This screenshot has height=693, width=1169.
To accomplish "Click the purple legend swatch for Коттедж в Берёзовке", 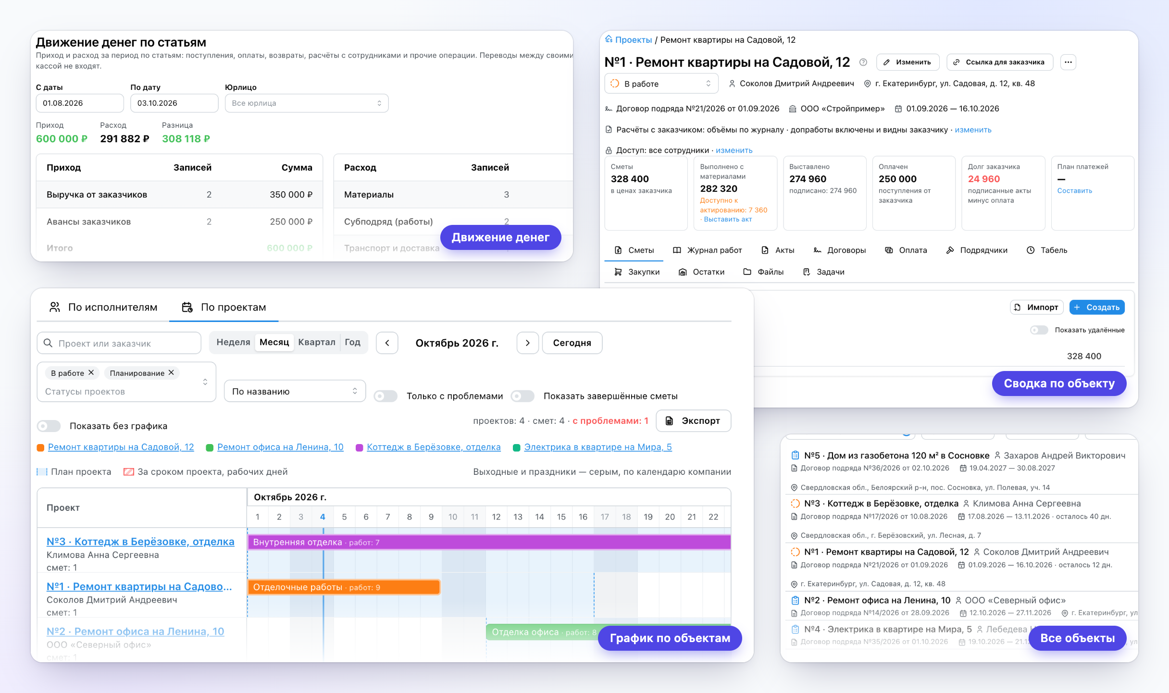I will point(359,447).
